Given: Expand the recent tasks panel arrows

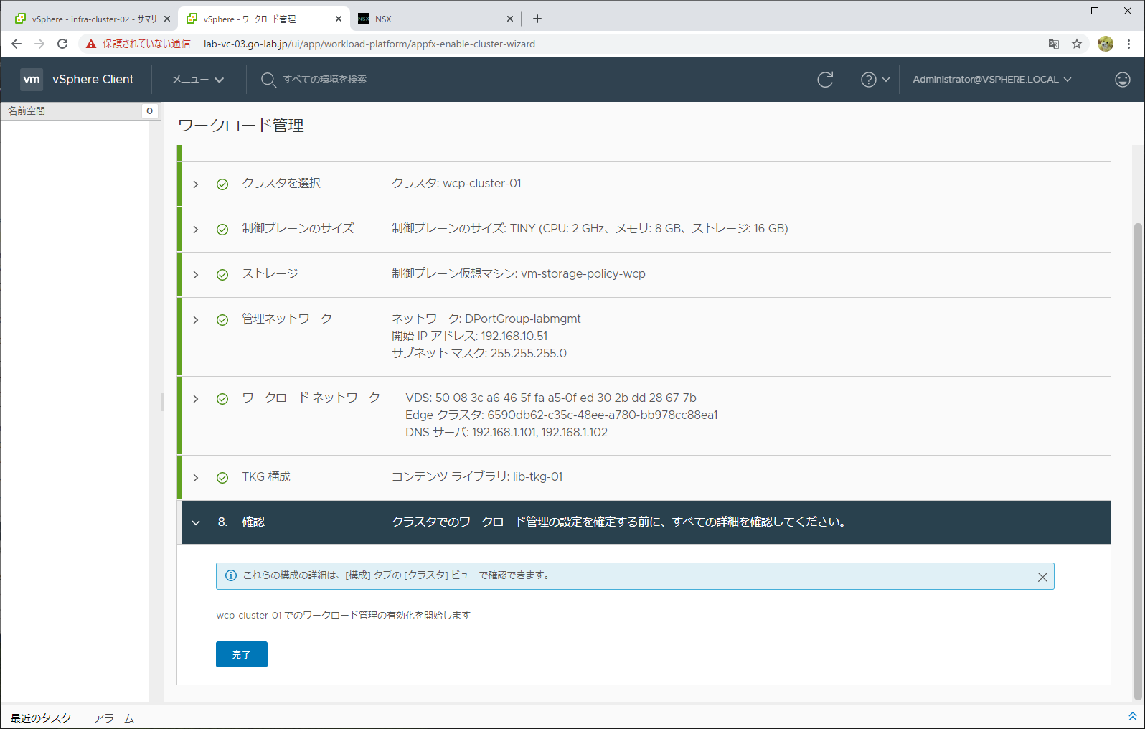Looking at the screenshot, I should tap(1132, 716).
